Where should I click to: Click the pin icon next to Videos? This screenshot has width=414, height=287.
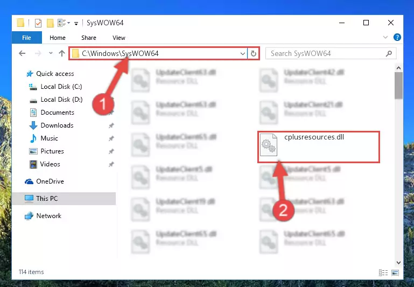point(111,164)
